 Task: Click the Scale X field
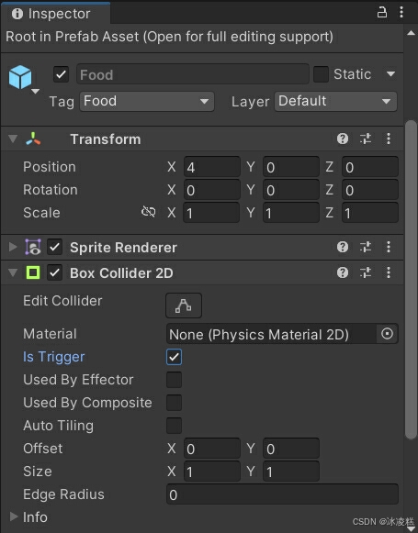[x=211, y=213]
